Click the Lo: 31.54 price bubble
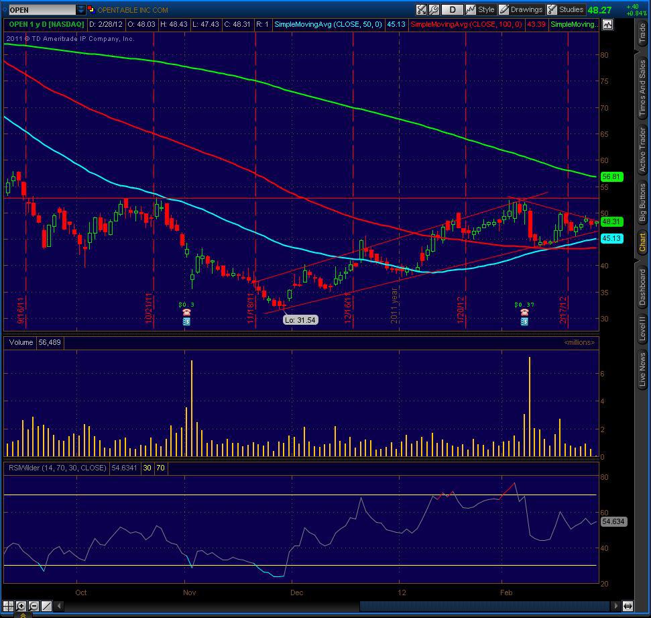651x618 pixels. pos(300,320)
